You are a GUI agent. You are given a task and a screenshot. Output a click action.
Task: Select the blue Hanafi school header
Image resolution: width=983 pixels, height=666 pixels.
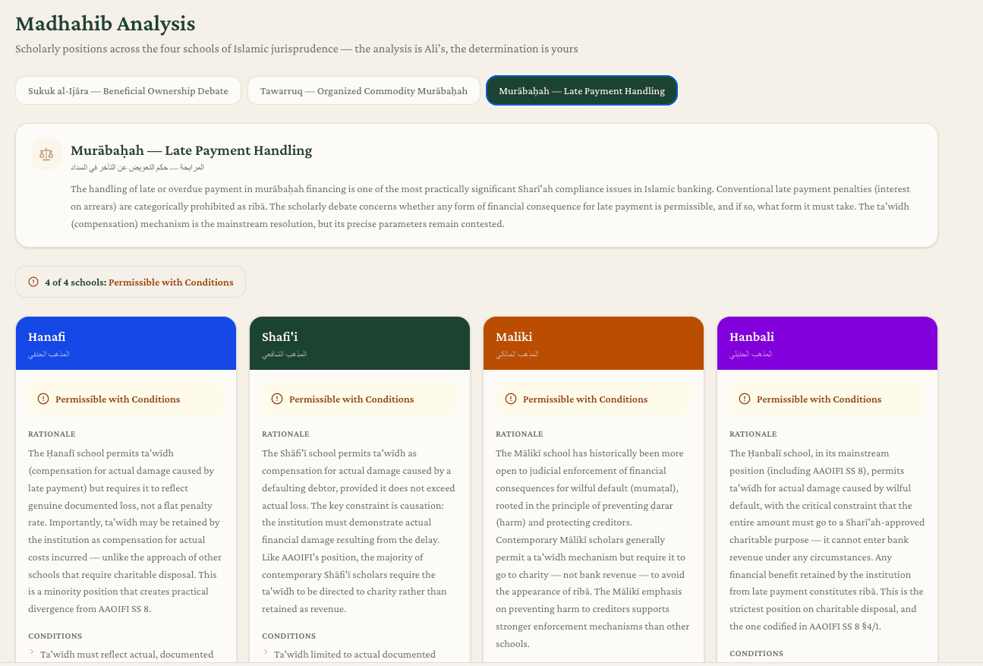pyautogui.click(x=126, y=342)
